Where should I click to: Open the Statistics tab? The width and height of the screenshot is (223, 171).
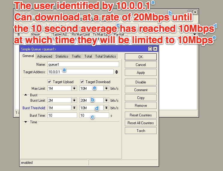62,56
